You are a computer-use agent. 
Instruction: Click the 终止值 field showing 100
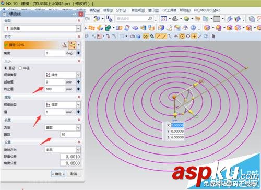(x=55, y=89)
